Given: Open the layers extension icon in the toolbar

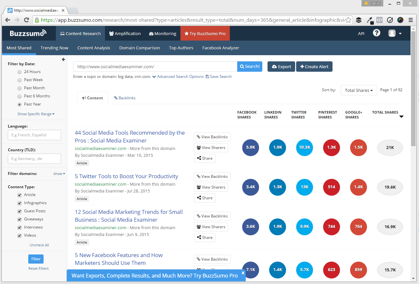Looking at the screenshot, I should tap(359, 20).
